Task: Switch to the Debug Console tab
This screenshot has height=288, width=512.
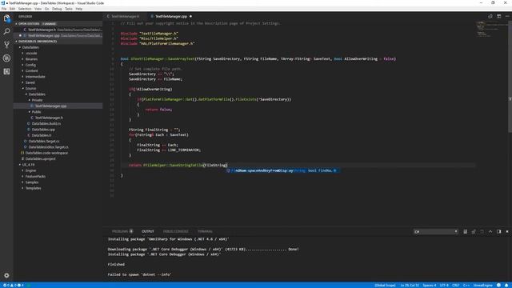Action: click(176, 231)
